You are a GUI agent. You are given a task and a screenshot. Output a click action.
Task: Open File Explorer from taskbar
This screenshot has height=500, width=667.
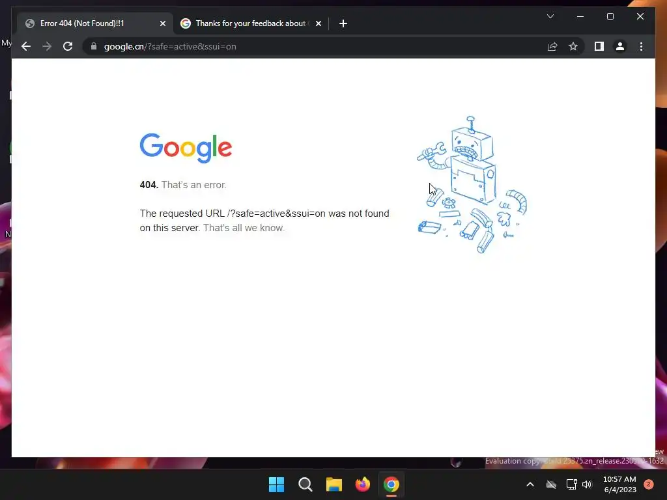tap(334, 484)
